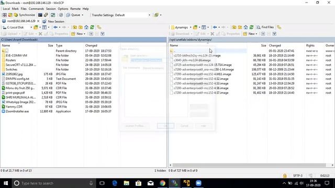335x188 pixels.
Task: Click the Queue toolbar button
Action: pos(73,15)
